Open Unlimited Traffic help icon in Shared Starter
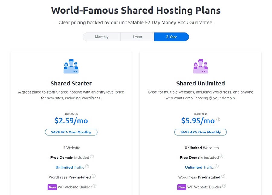This screenshot has height=195, width=272. [x=87, y=166]
